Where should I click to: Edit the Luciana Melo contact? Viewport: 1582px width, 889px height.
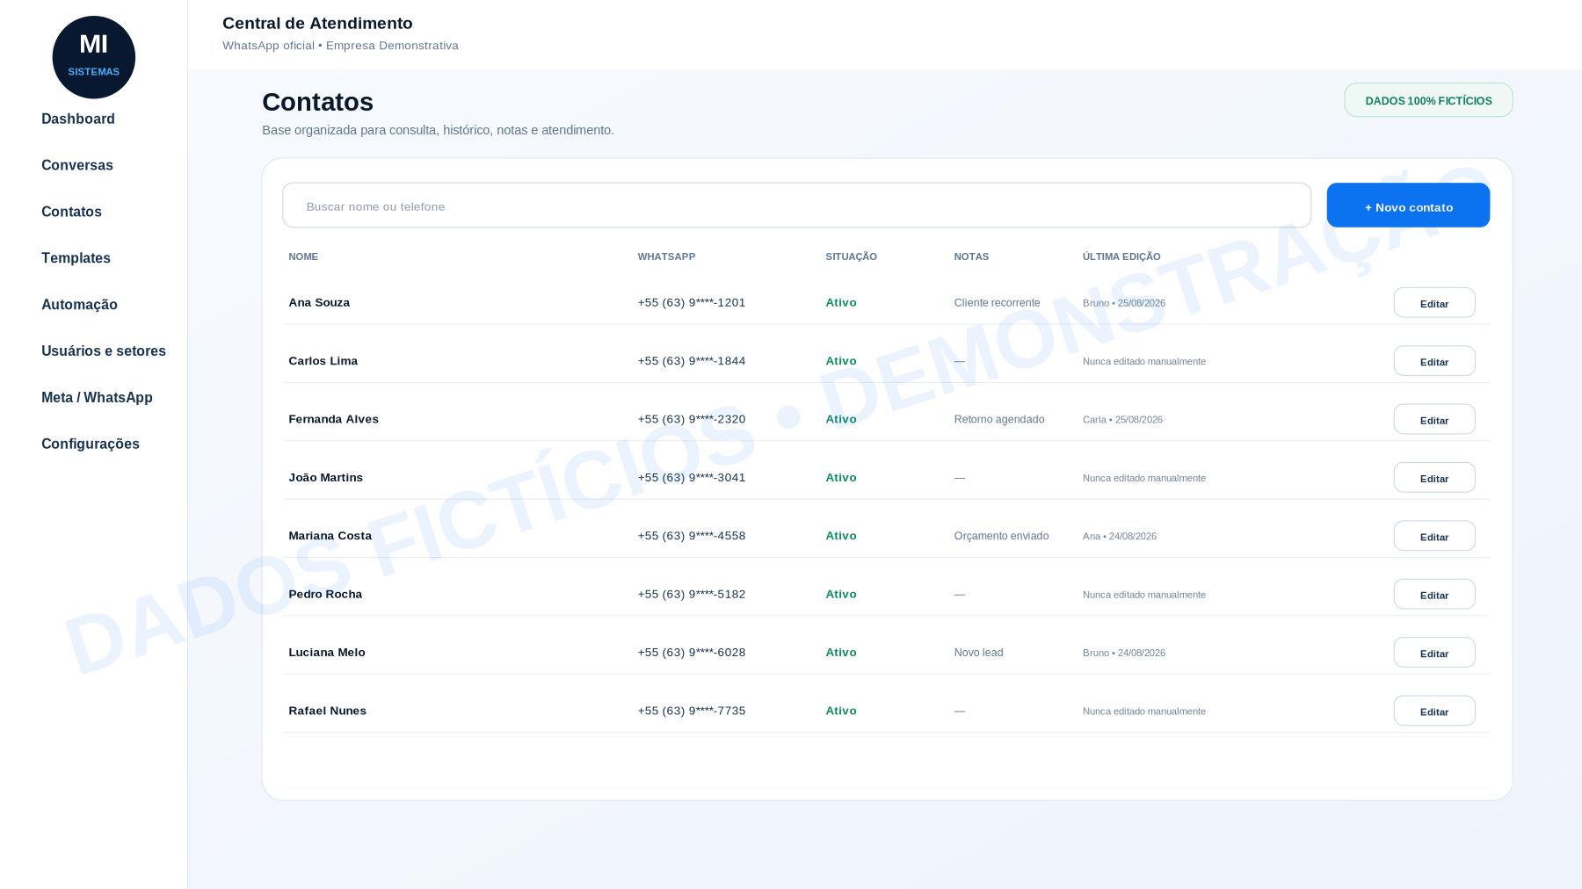click(1434, 653)
